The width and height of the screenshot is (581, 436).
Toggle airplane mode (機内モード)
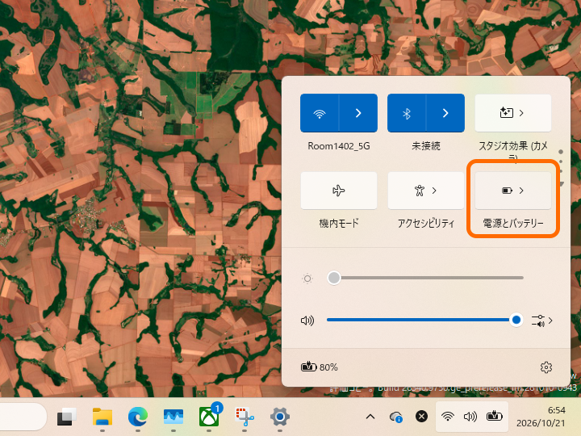(339, 191)
